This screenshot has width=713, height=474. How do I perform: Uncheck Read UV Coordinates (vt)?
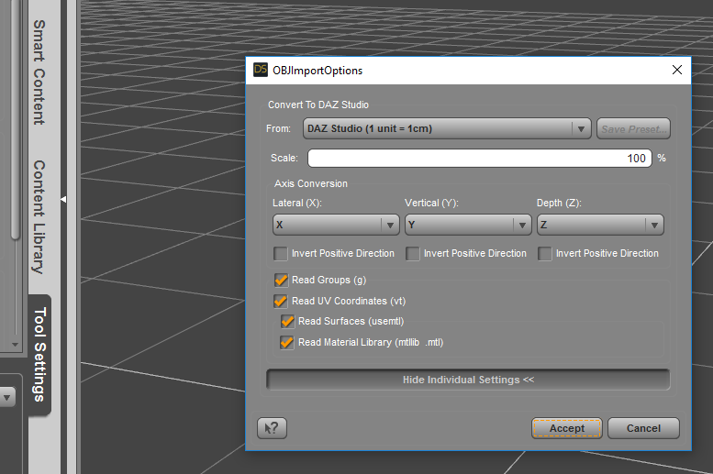coord(281,301)
